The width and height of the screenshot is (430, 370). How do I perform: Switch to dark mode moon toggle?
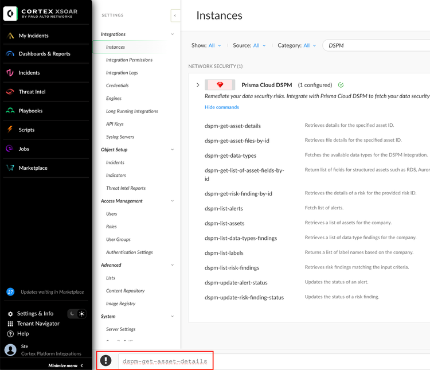[x=72, y=314]
